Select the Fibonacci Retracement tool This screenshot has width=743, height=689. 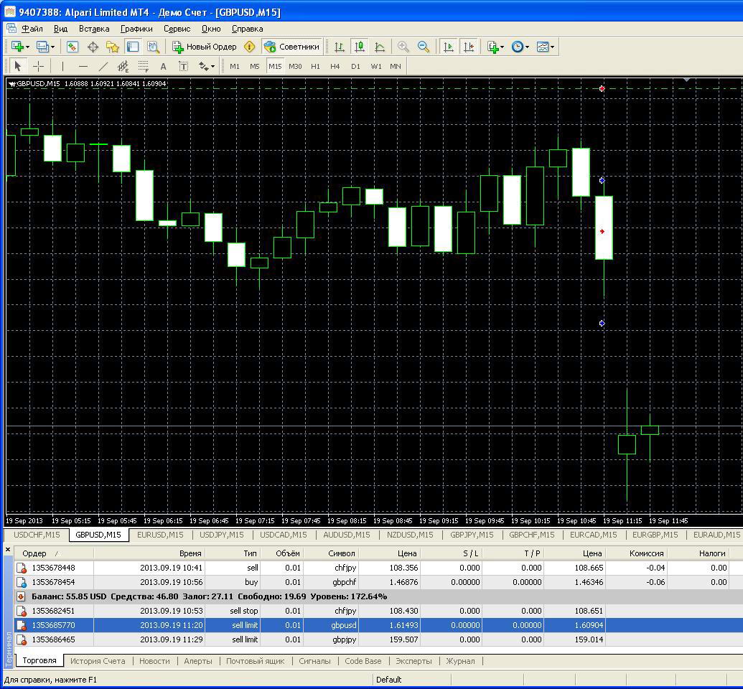pos(143,66)
